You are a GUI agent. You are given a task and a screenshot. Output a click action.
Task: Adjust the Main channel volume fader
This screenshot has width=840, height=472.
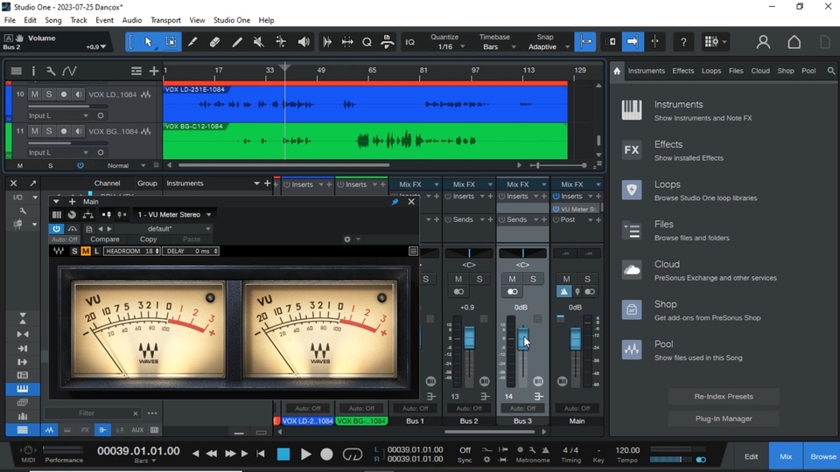tap(576, 339)
